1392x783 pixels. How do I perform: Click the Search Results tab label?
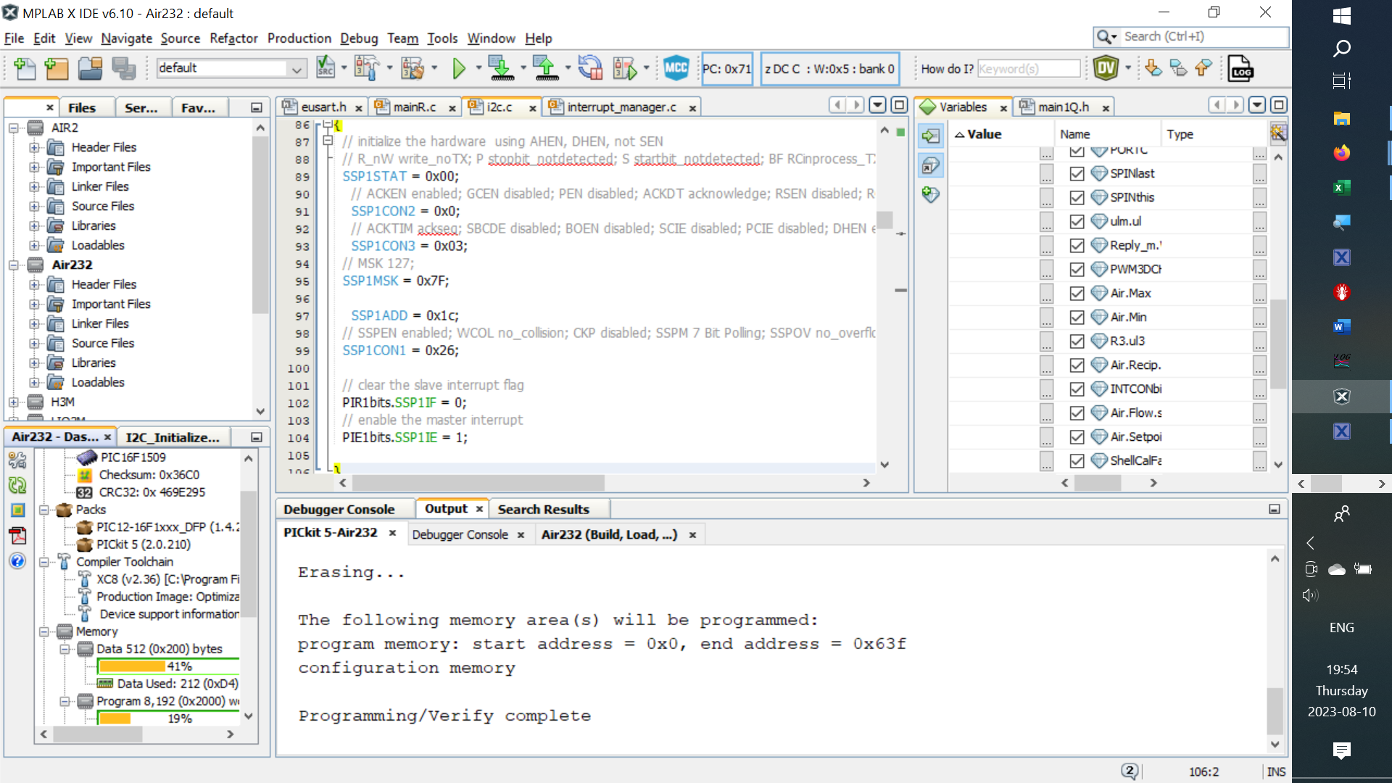click(x=544, y=508)
